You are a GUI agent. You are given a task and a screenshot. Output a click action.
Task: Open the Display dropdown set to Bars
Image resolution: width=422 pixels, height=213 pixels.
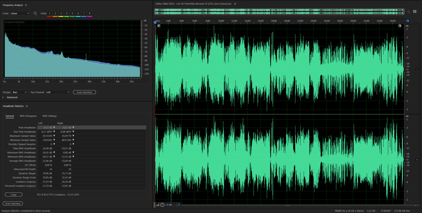(20, 92)
